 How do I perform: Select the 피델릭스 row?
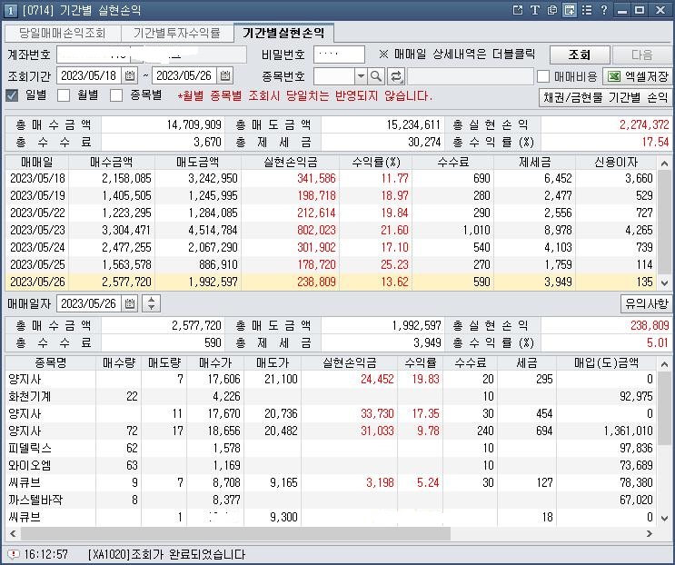coord(331,448)
